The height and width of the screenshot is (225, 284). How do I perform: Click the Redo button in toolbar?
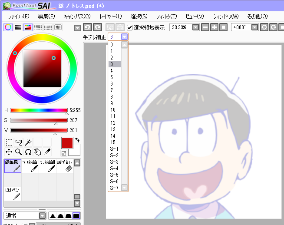pyautogui.click(x=97, y=27)
